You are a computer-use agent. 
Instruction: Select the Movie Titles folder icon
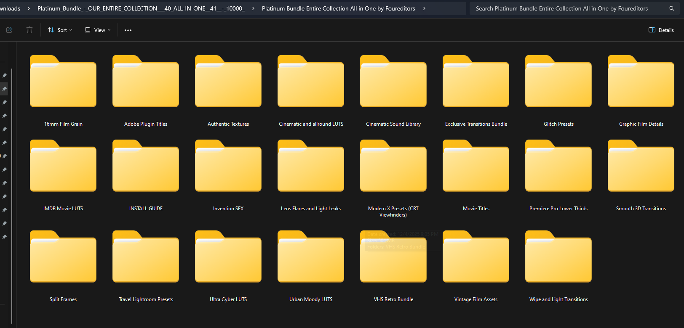476,166
